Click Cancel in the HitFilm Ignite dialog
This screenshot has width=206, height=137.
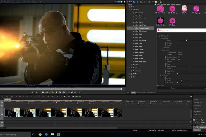click(x=173, y=88)
